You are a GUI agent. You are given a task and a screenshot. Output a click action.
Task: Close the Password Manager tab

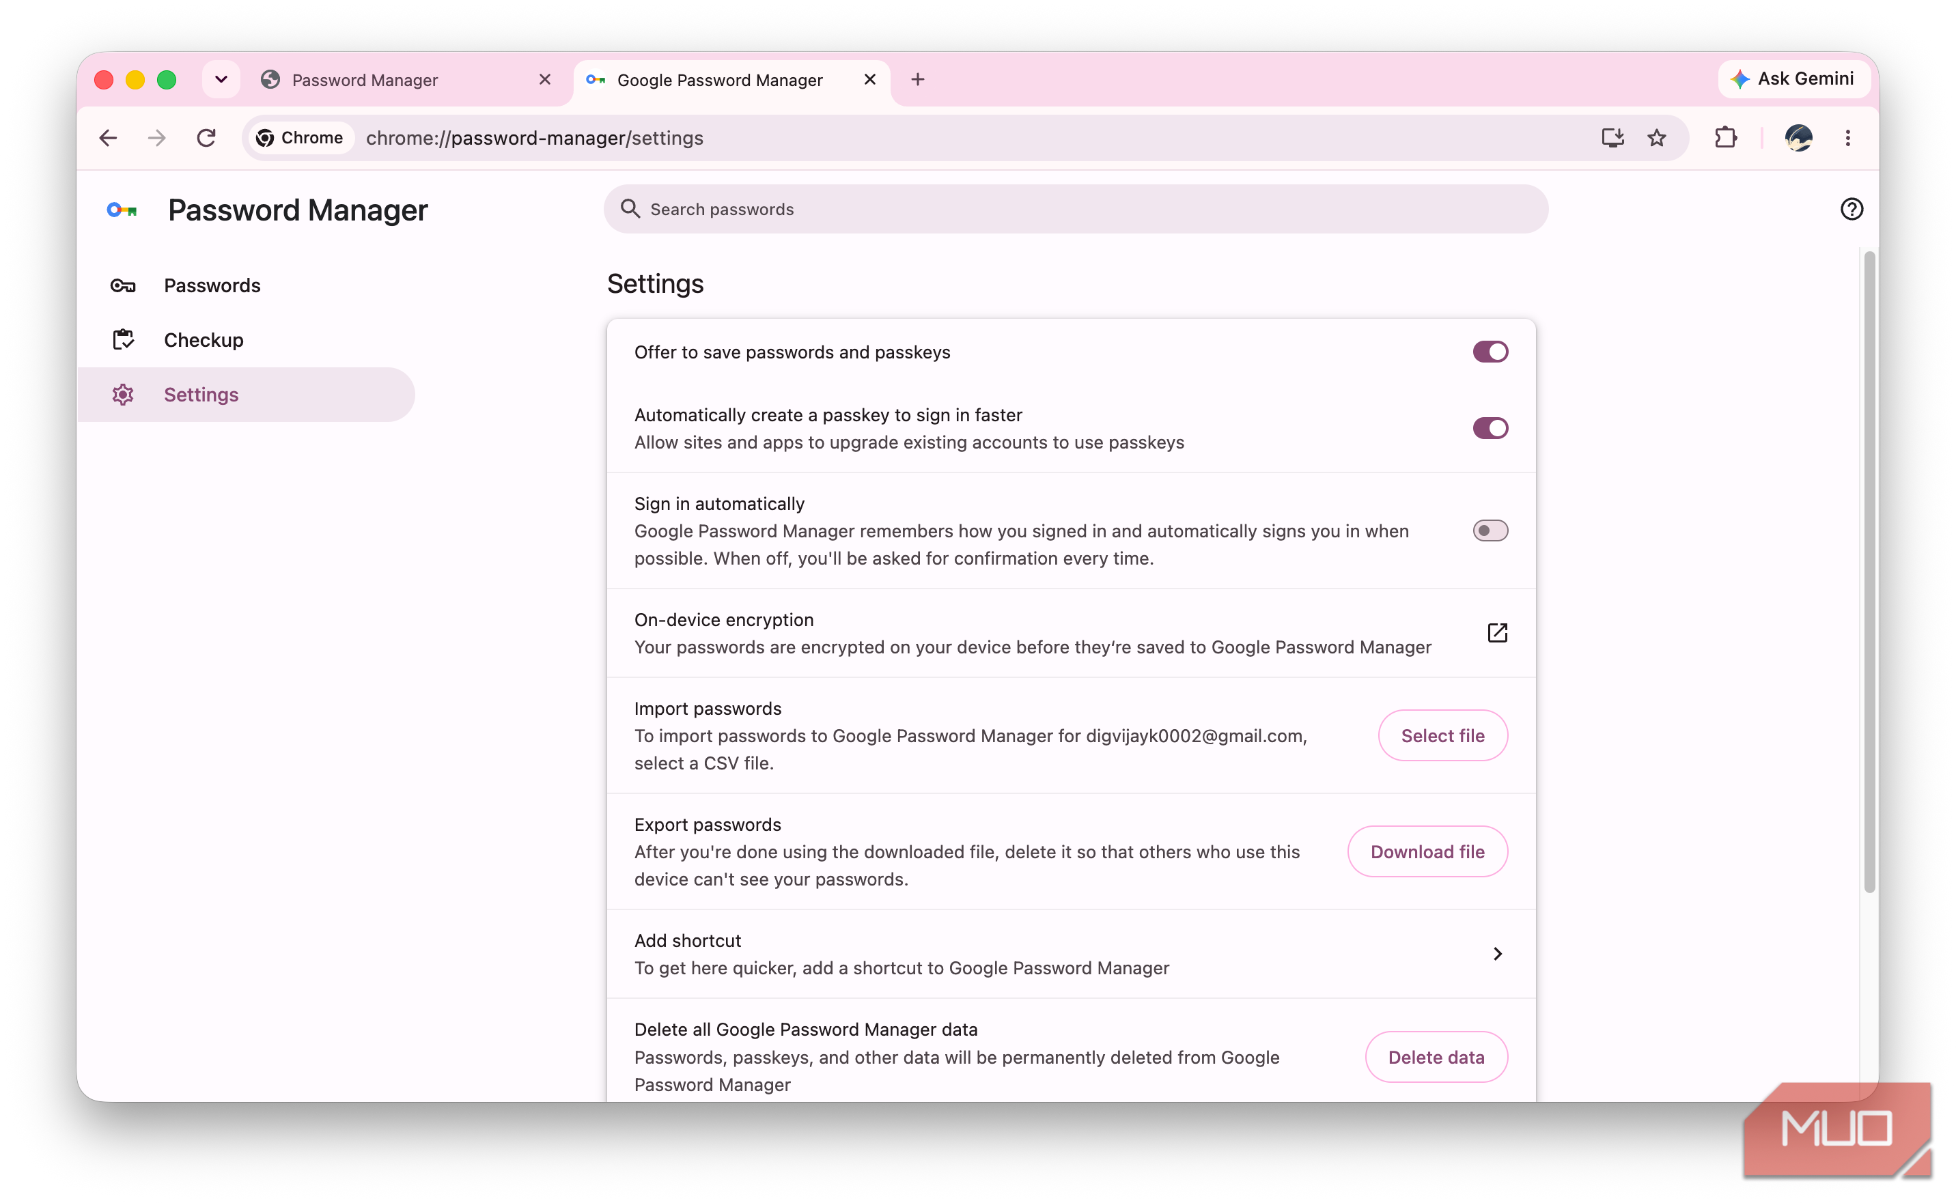[x=545, y=80]
